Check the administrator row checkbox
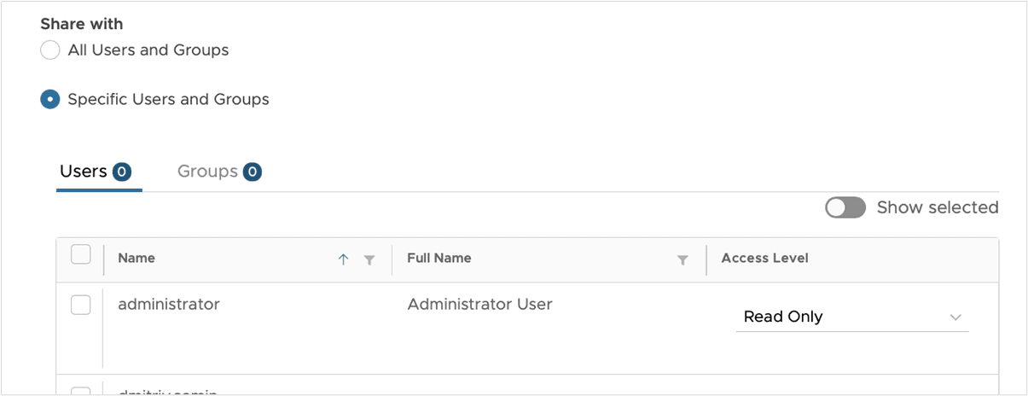This screenshot has width=1028, height=396. point(81,305)
